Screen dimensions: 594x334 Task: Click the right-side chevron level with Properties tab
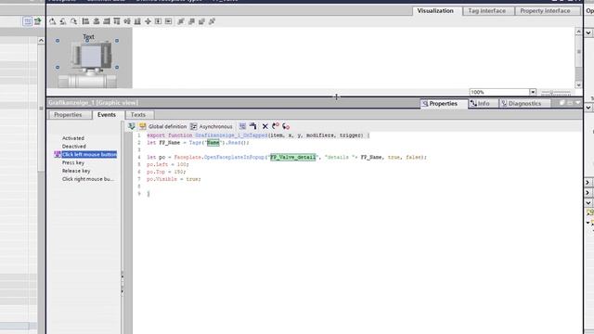[588, 108]
